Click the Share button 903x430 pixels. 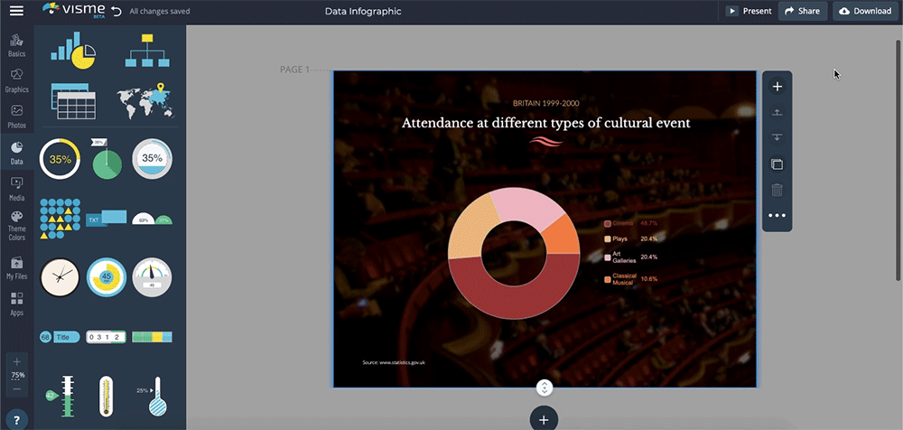(802, 12)
